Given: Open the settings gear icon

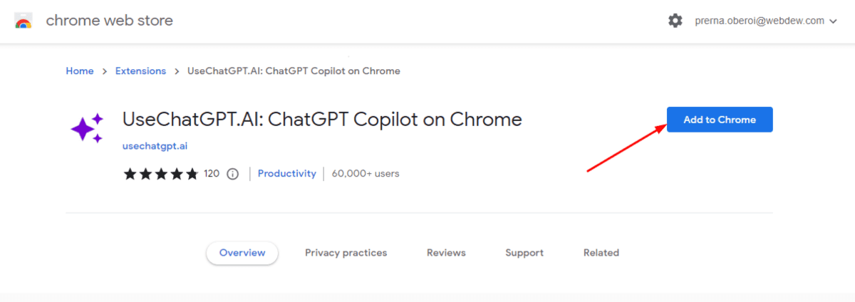Looking at the screenshot, I should tap(675, 21).
